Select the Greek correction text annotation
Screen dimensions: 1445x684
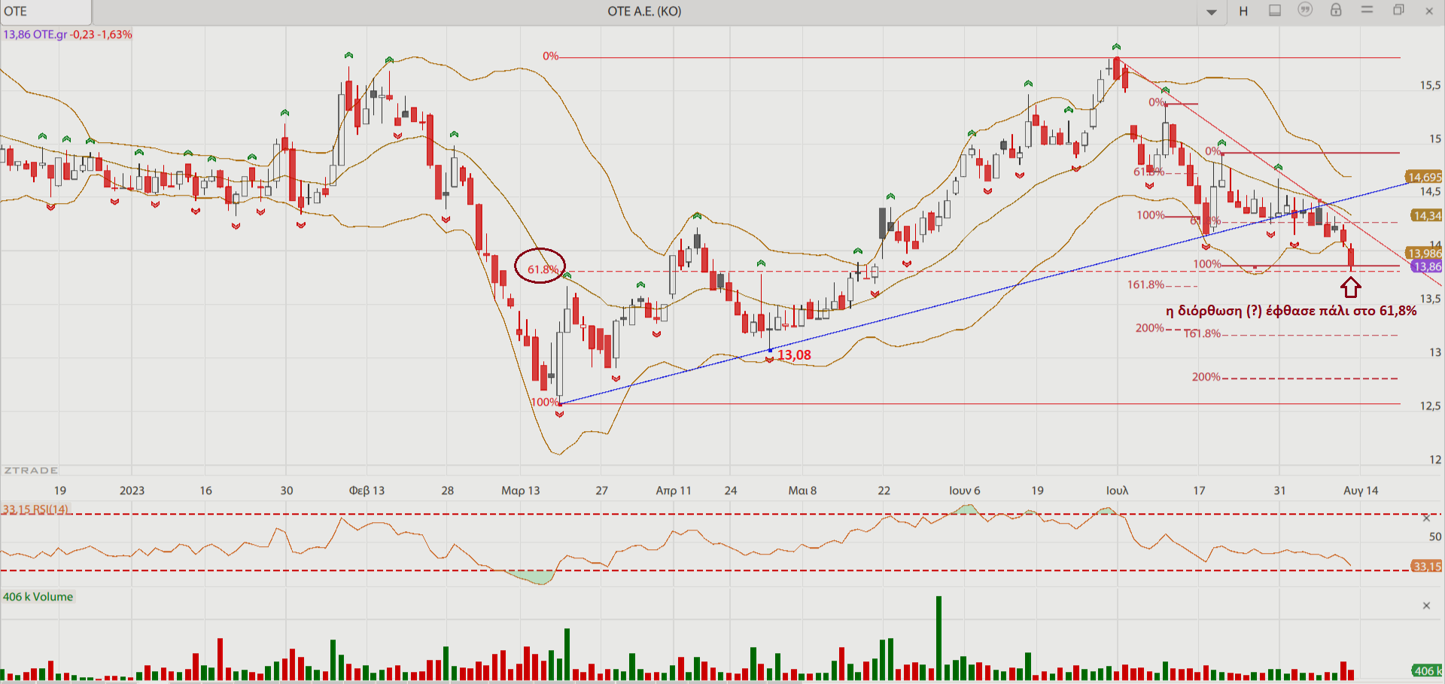pyautogui.click(x=1291, y=311)
